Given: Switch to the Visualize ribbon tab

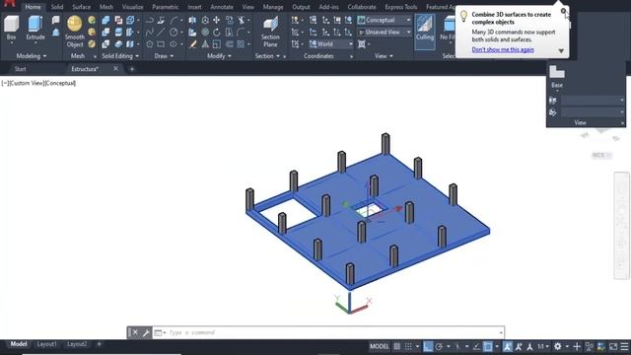Looking at the screenshot, I should 132,7.
